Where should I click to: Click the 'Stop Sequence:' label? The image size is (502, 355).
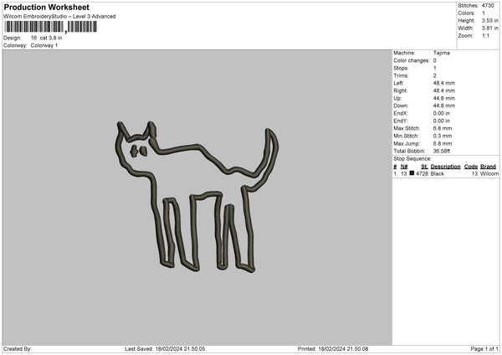pyautogui.click(x=412, y=158)
